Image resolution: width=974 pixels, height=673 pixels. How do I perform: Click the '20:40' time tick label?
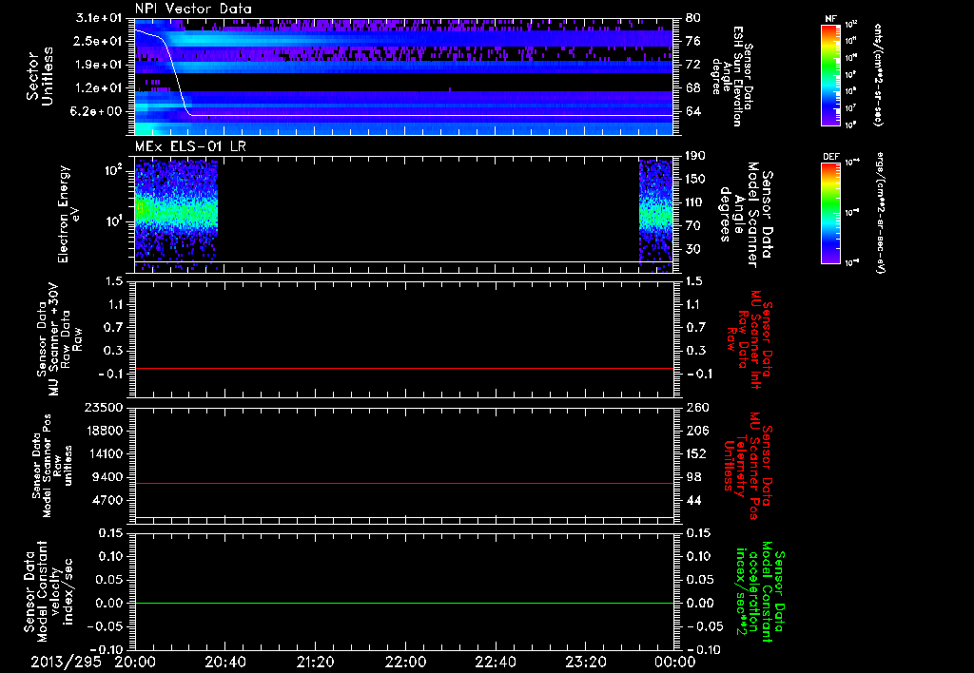(224, 662)
